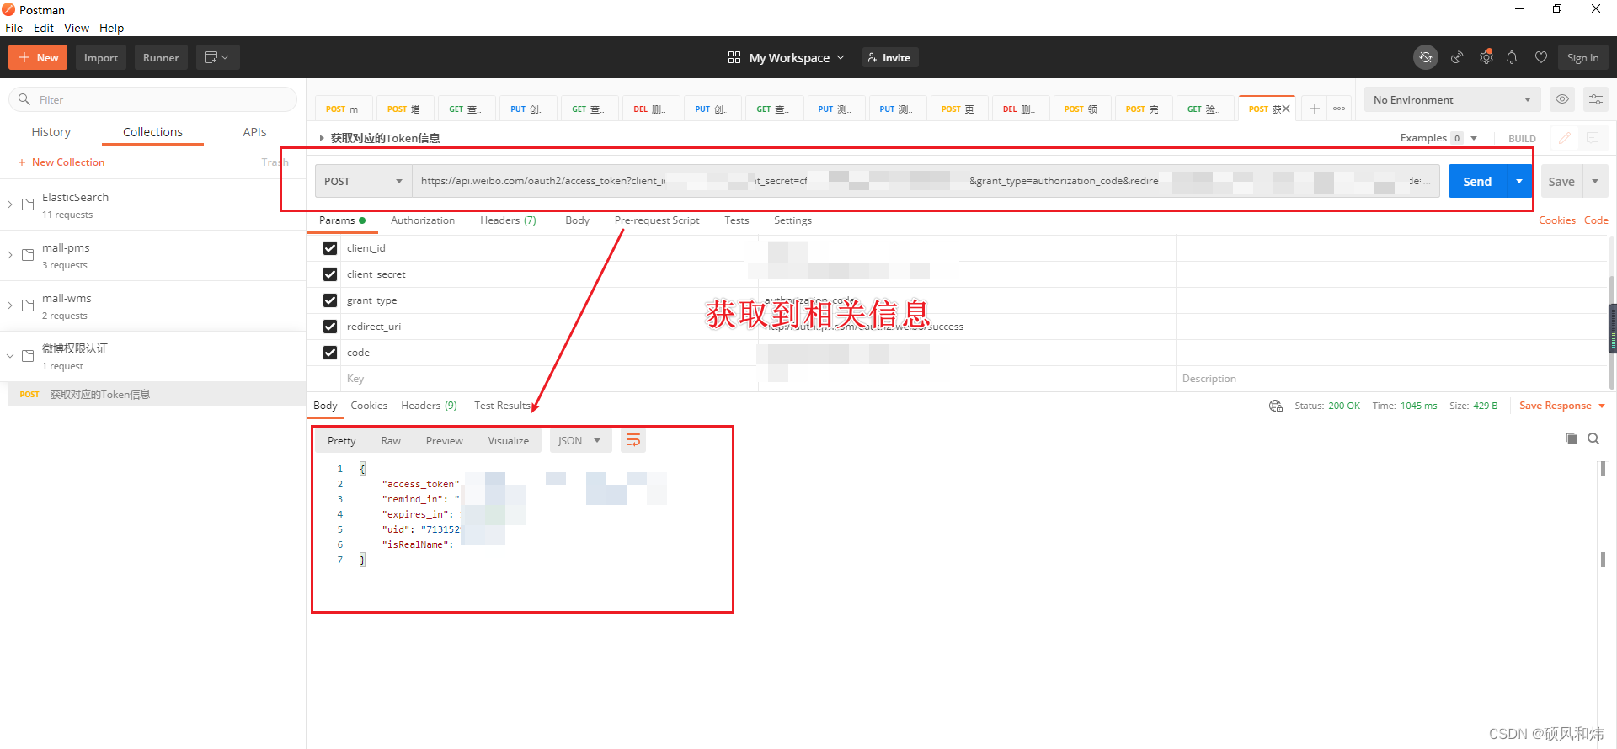Viewport: 1617px width, 749px height.
Task: Switch to the History sidebar tab
Action: (51, 132)
